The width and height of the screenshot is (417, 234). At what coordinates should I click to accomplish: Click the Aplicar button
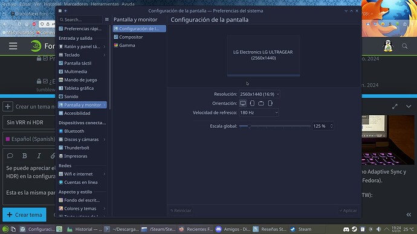point(348,210)
